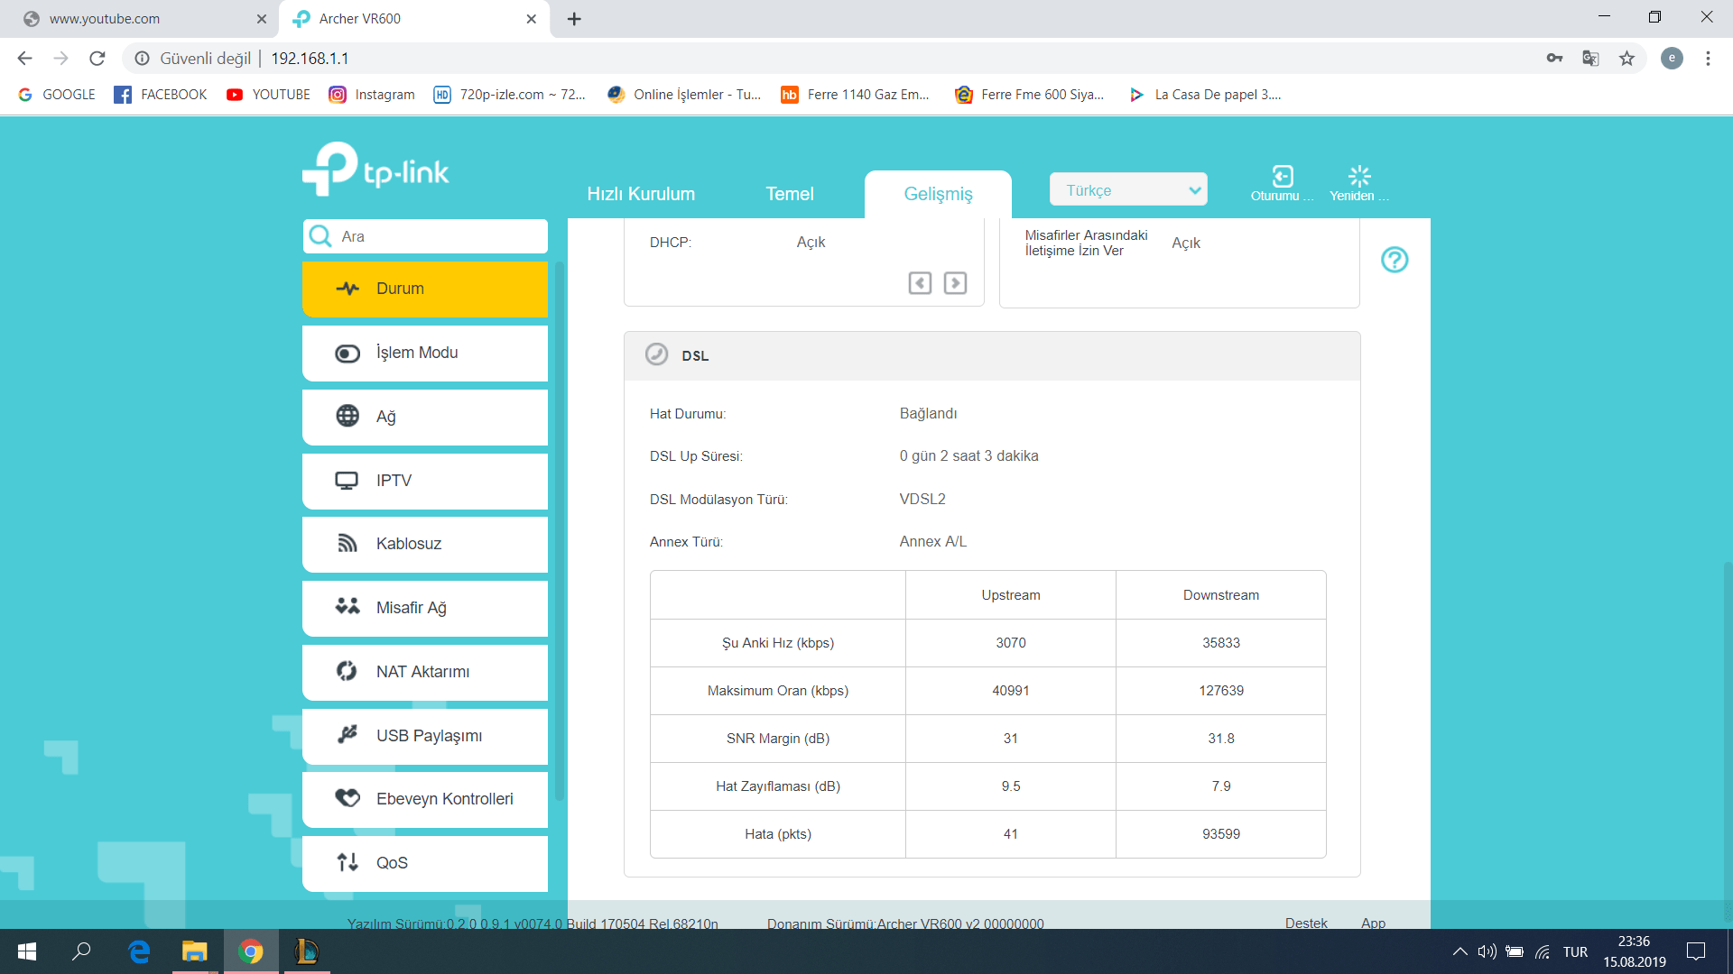Viewport: 1733px width, 974px height.
Task: Click the Destek support link
Action: pyautogui.click(x=1306, y=923)
